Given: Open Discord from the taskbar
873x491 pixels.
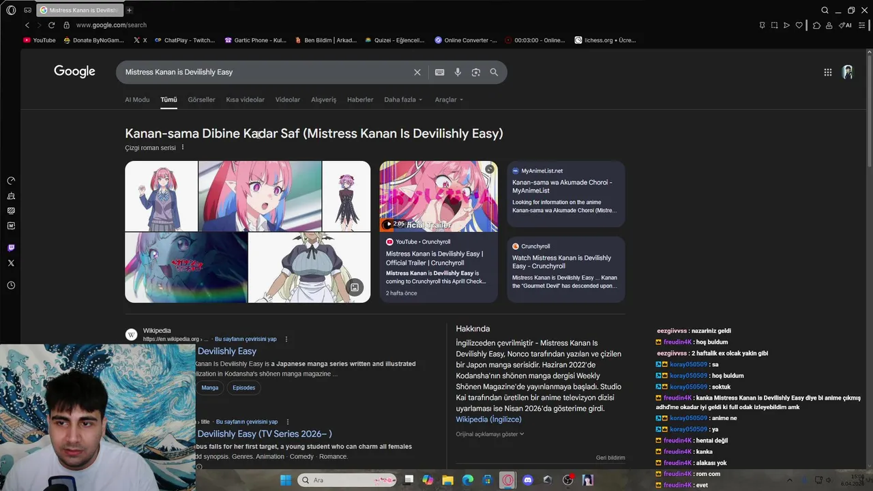Looking at the screenshot, I should pos(527,480).
